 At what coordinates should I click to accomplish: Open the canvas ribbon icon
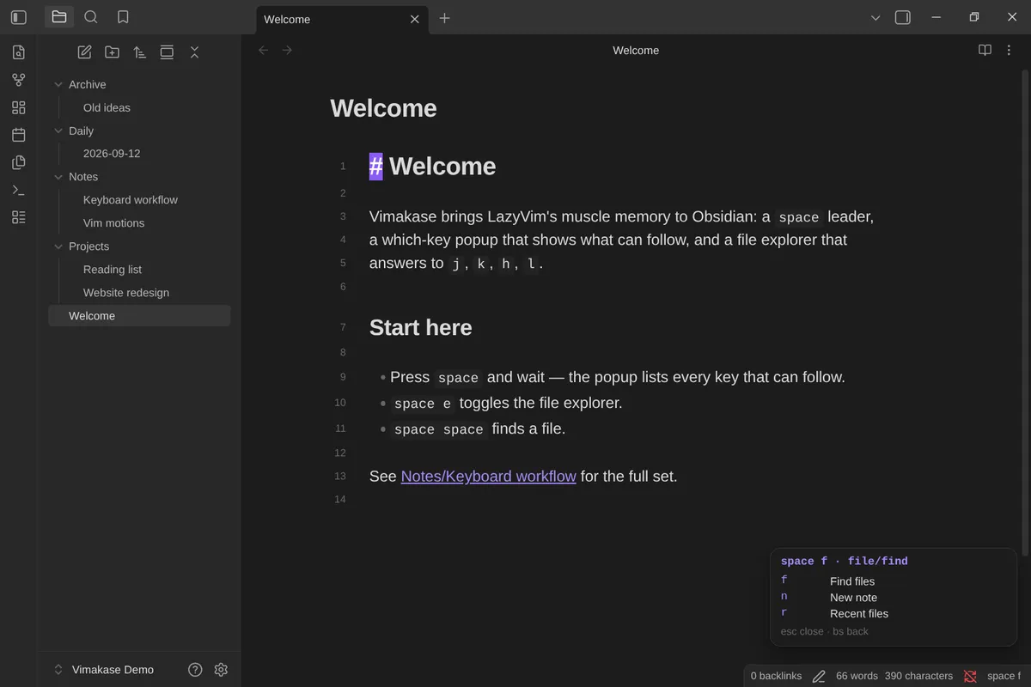18,107
